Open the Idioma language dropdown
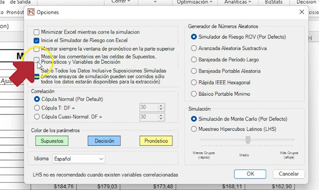The image size is (319, 190). coord(79,159)
